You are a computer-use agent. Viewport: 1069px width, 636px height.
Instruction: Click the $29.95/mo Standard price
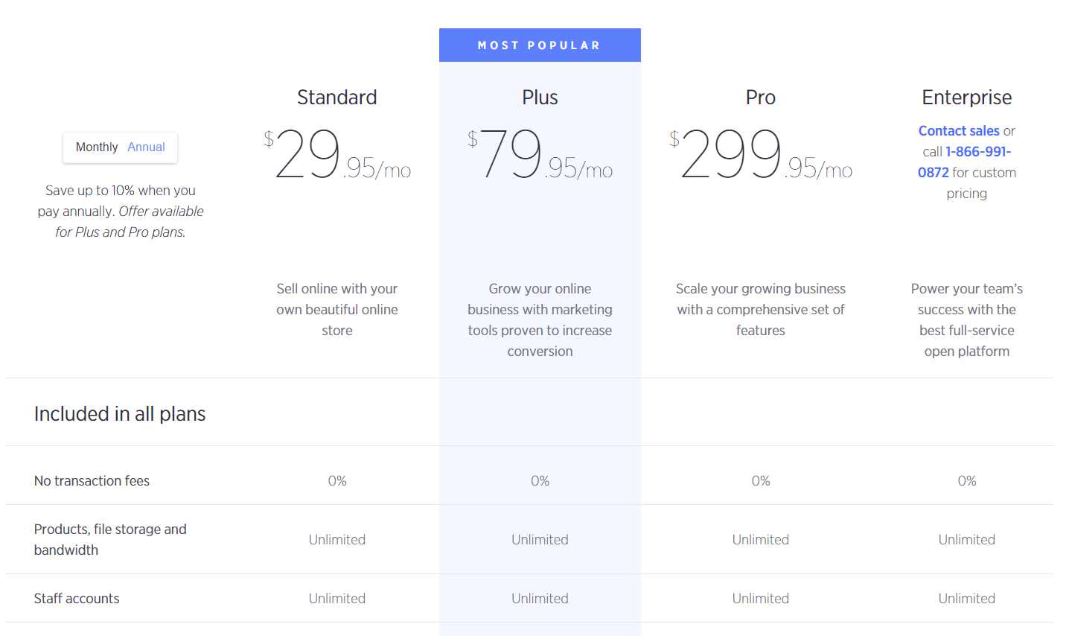pyautogui.click(x=337, y=155)
